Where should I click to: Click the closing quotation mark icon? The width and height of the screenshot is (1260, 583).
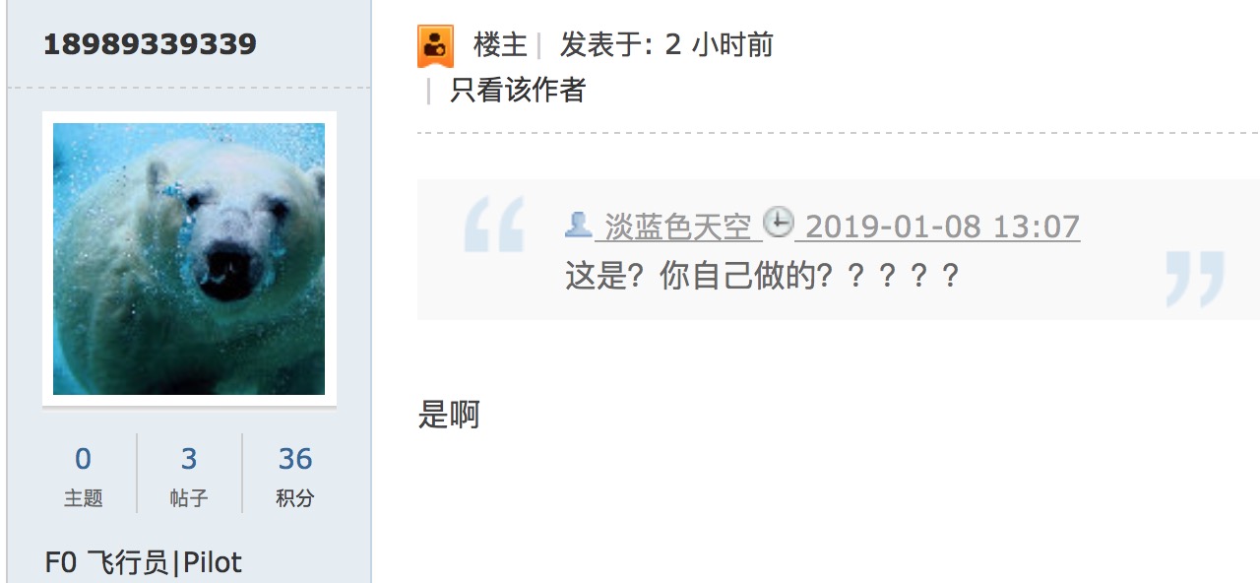[1195, 279]
